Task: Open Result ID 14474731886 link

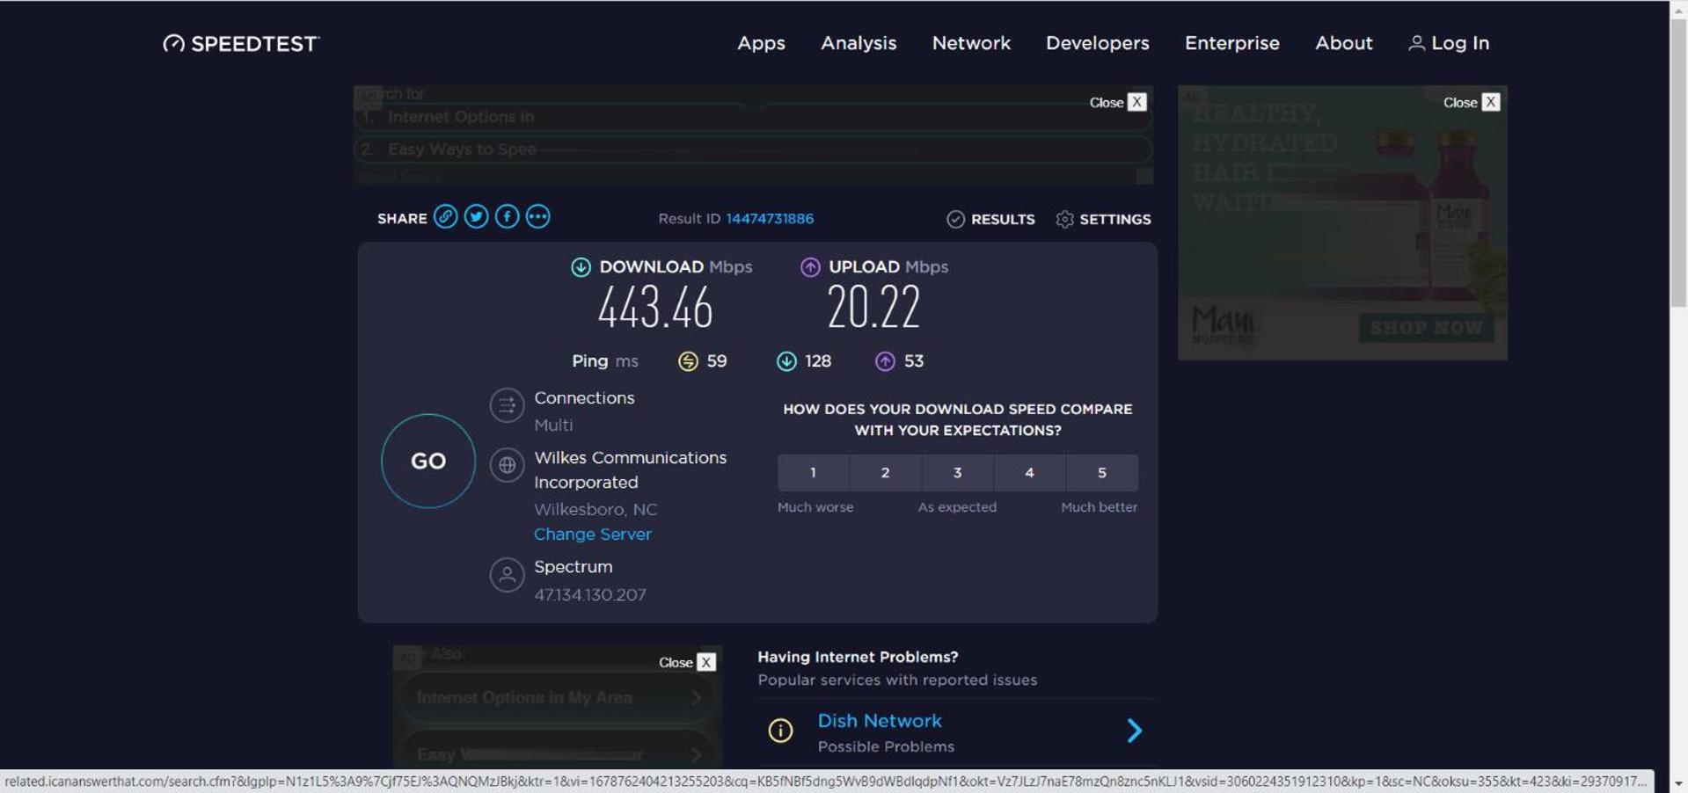Action: pyautogui.click(x=770, y=219)
